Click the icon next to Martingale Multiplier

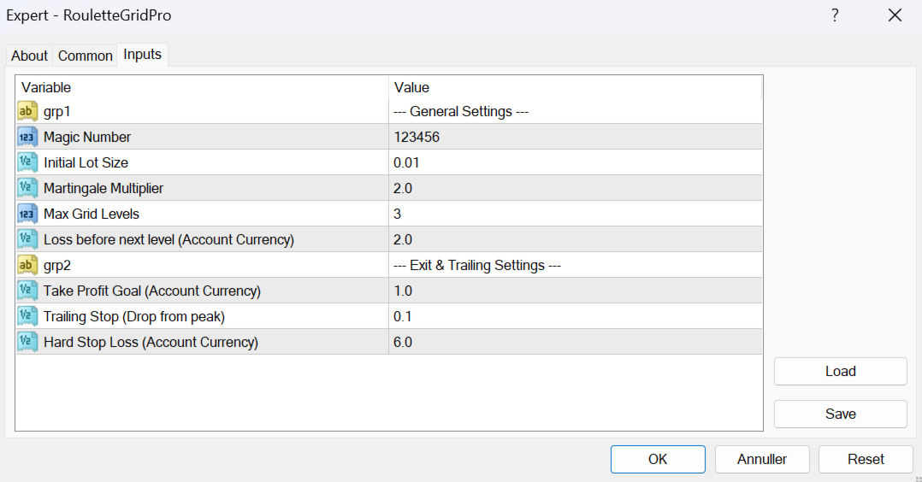[27, 188]
